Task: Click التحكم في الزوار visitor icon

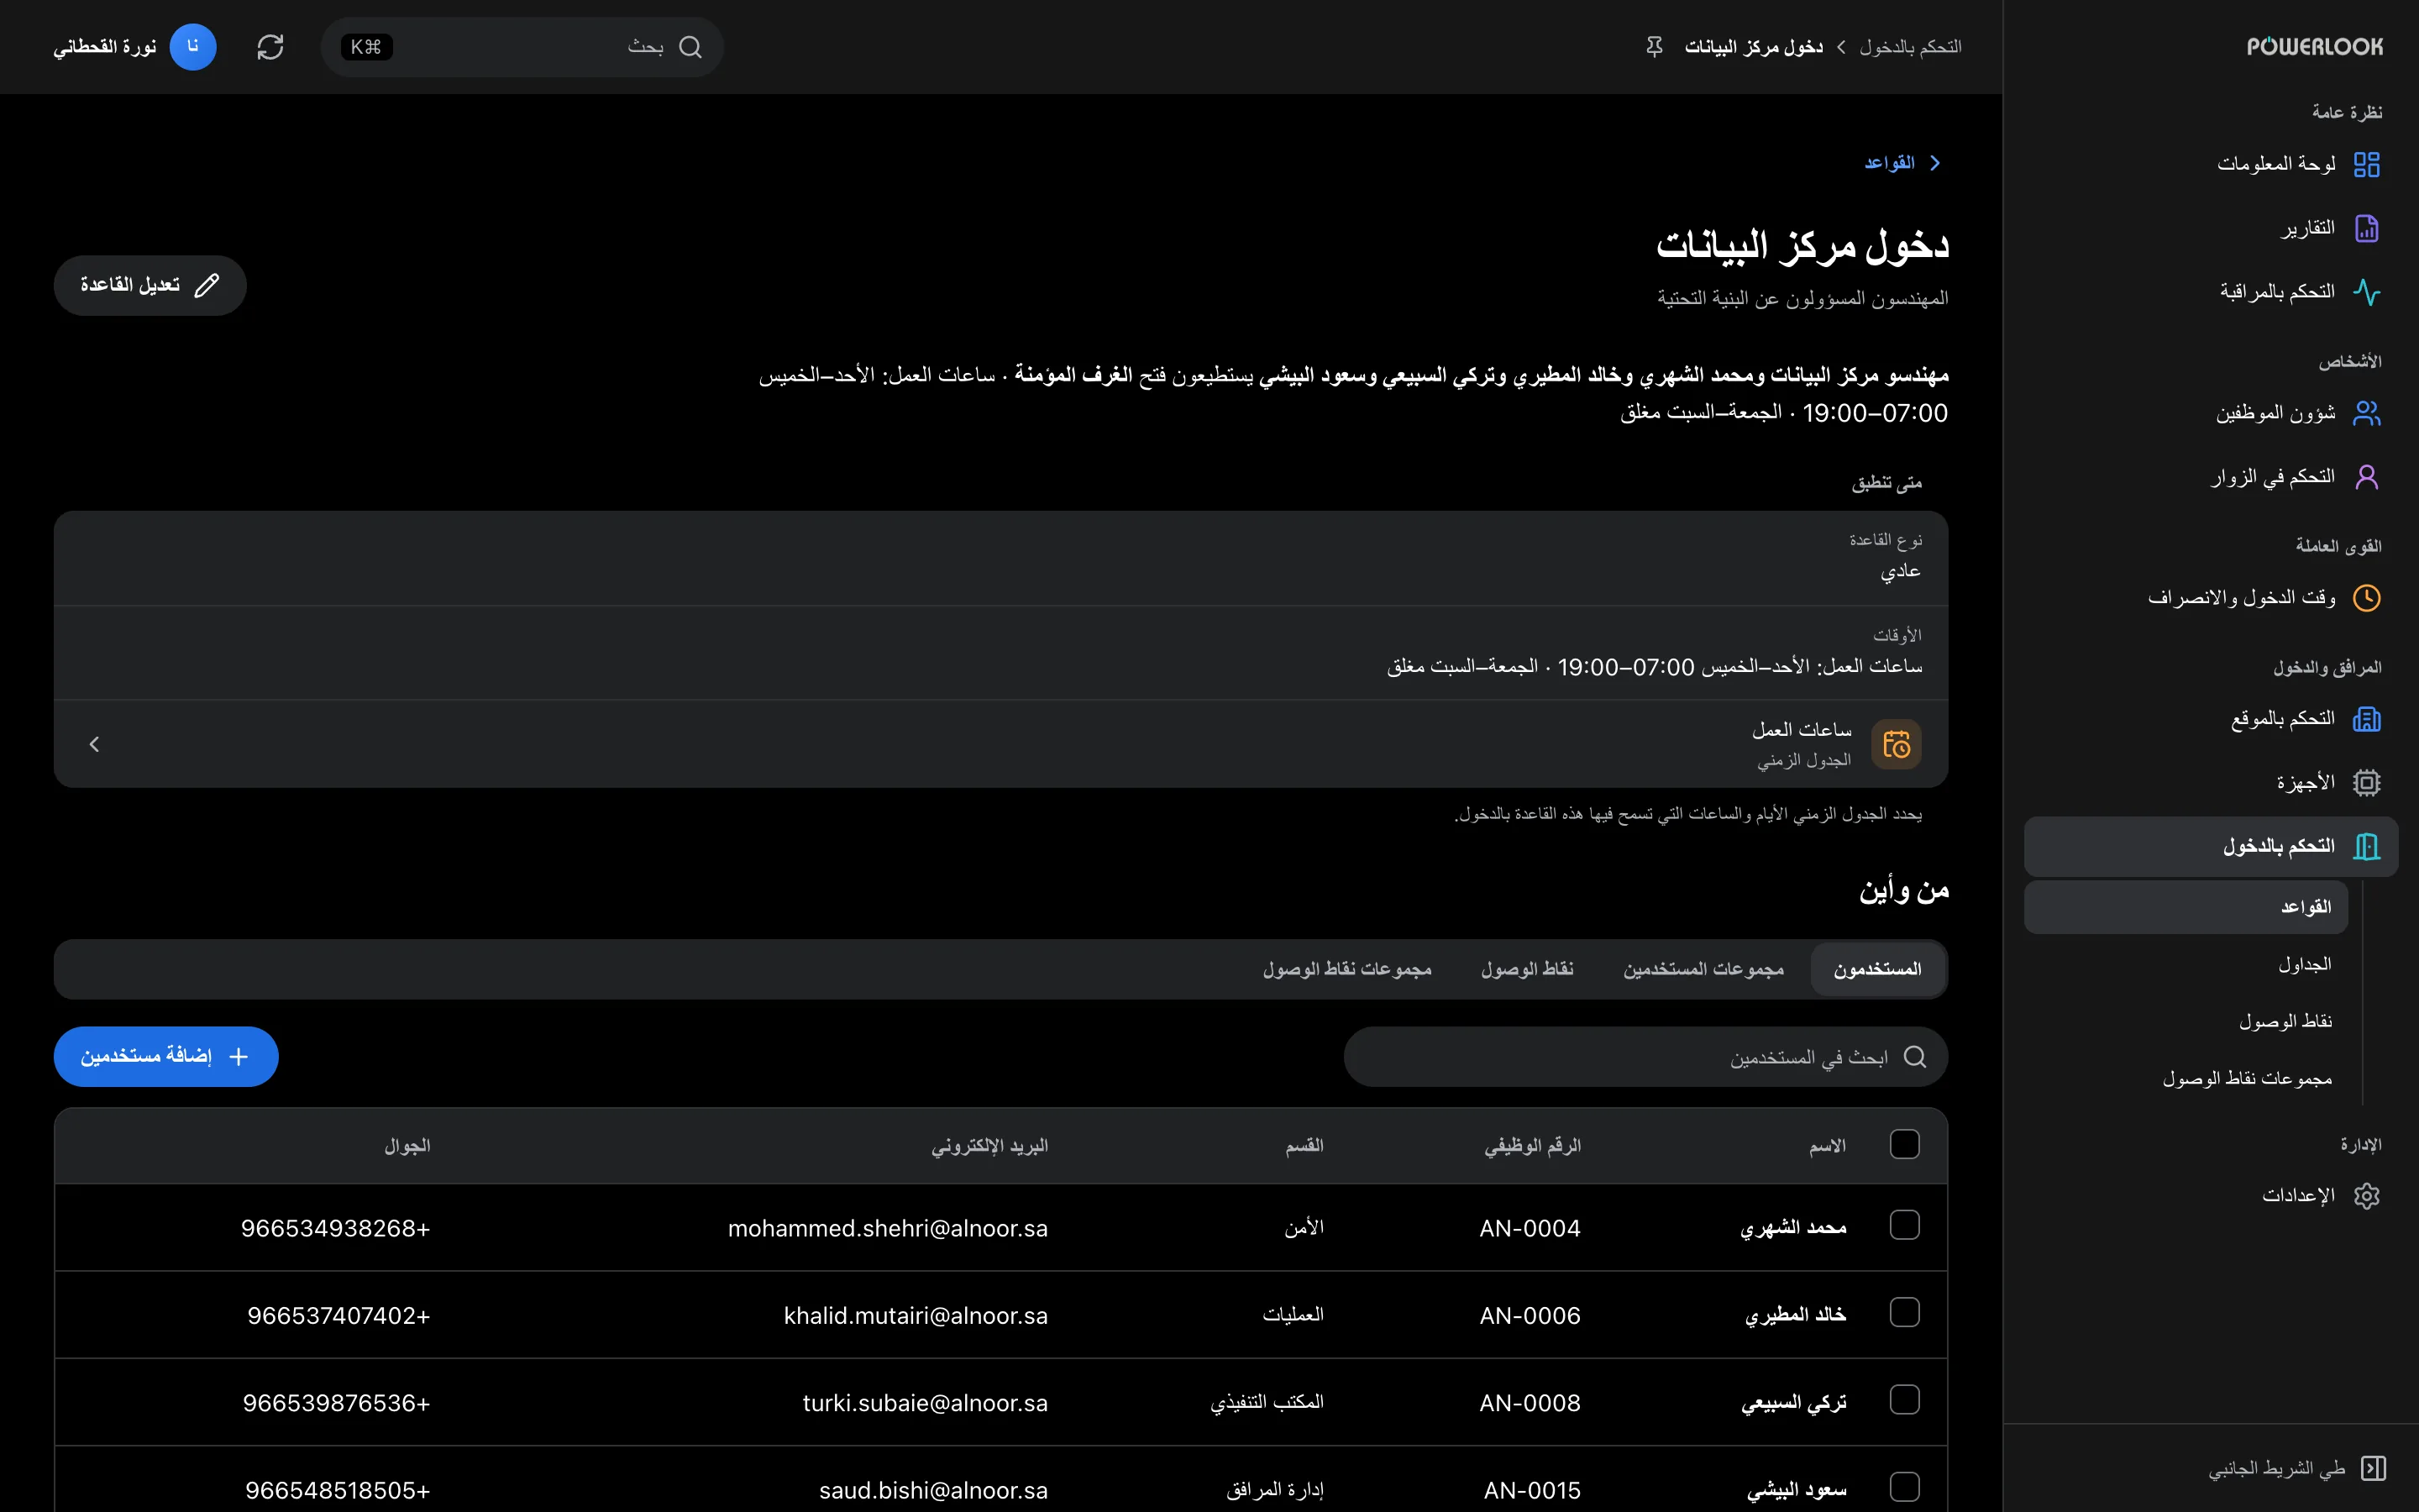Action: [x=2366, y=477]
